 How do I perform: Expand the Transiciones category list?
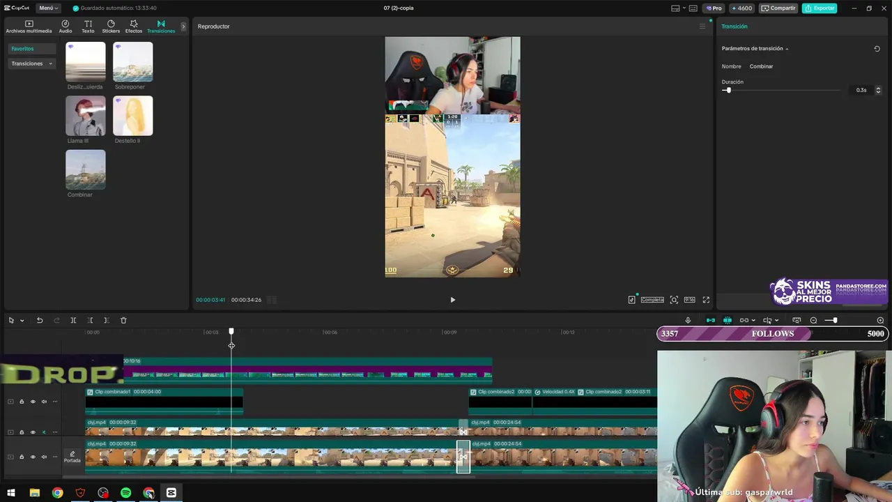click(x=32, y=63)
